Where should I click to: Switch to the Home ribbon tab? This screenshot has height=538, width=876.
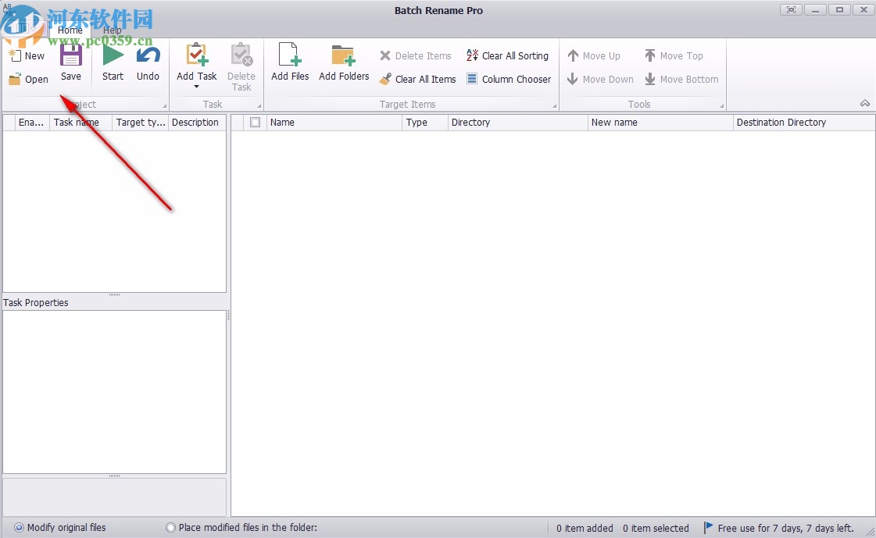70,30
